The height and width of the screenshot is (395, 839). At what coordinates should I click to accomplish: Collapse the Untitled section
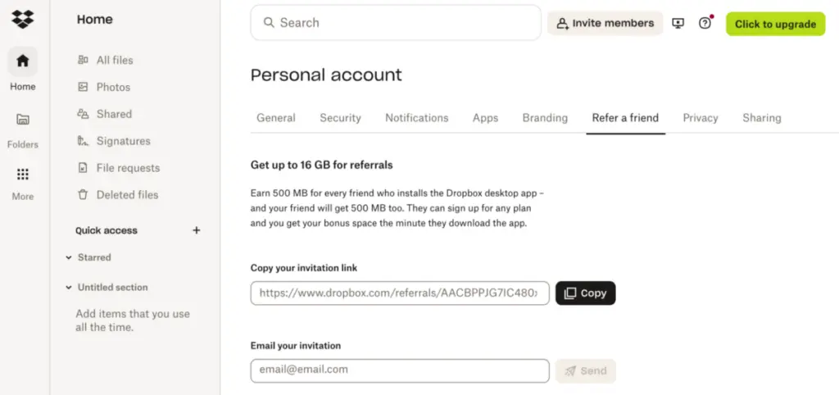click(x=69, y=288)
